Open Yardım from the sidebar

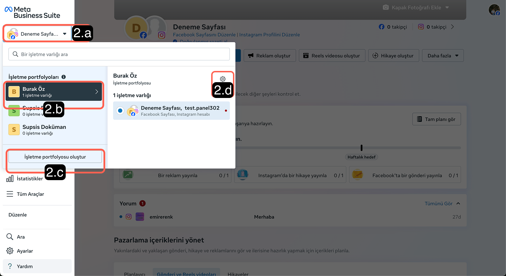pos(25,267)
